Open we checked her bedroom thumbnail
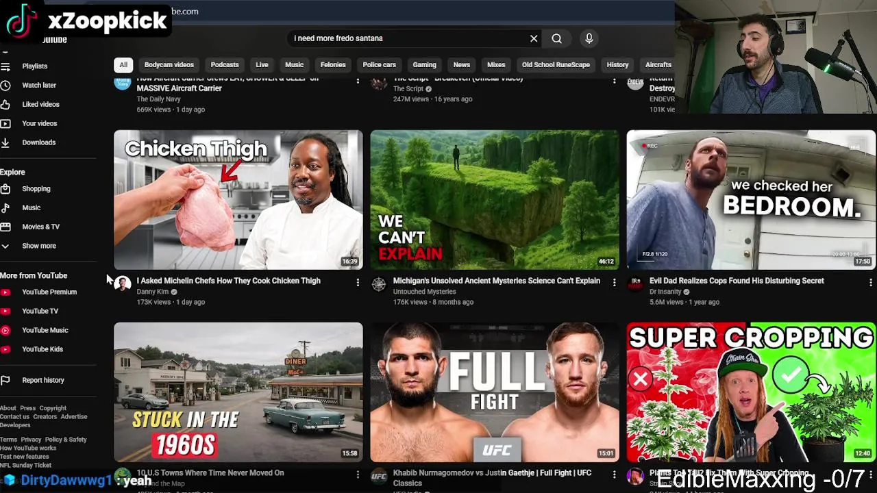Viewport: 877px width, 493px height. click(x=751, y=200)
